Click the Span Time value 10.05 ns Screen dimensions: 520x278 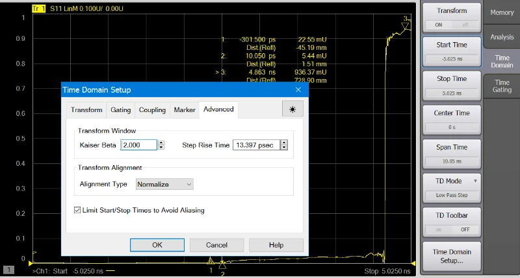click(x=452, y=161)
